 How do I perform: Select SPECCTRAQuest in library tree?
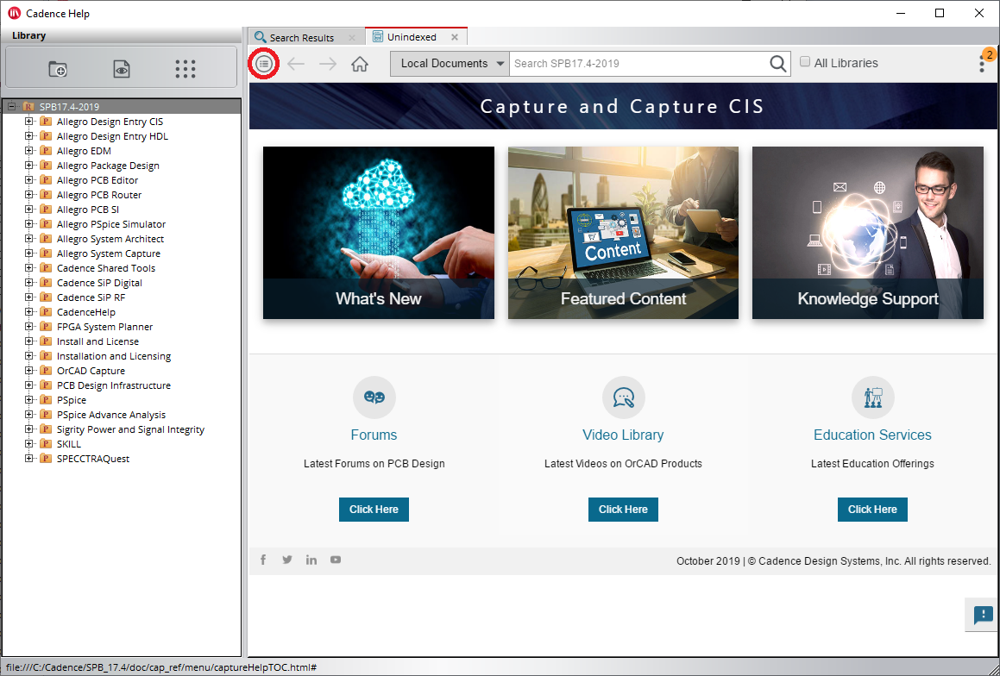(x=93, y=458)
